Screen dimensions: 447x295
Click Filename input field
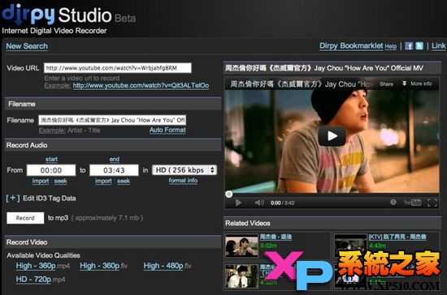pyautogui.click(x=112, y=120)
